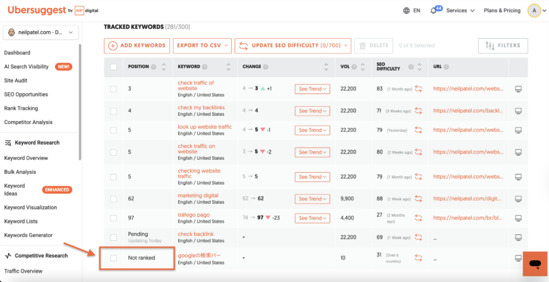Open Traffic Overview in the sidebar

point(23,271)
